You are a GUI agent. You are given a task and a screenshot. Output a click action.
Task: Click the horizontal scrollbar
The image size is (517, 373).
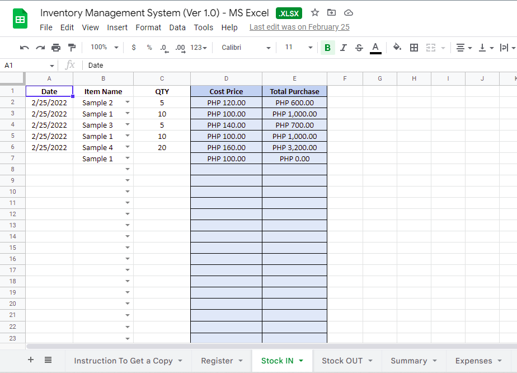(272, 346)
